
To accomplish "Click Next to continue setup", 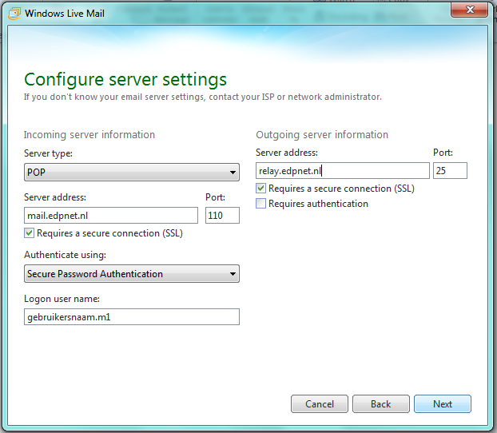I will pyautogui.click(x=443, y=403).
